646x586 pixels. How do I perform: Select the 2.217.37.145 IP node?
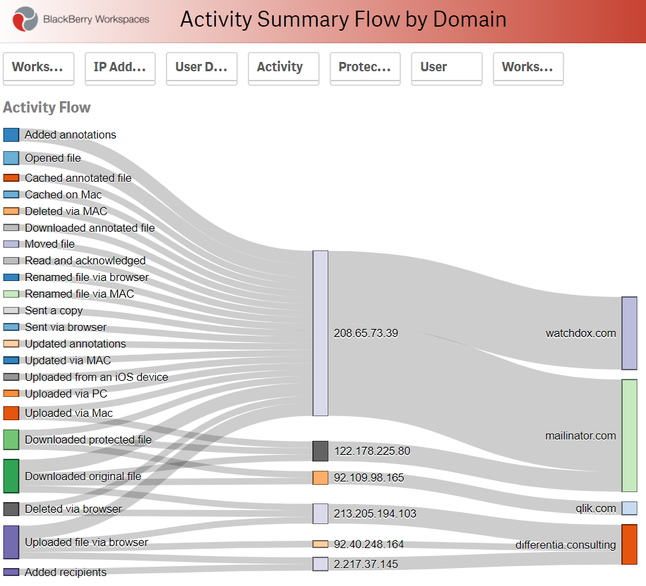(x=320, y=564)
